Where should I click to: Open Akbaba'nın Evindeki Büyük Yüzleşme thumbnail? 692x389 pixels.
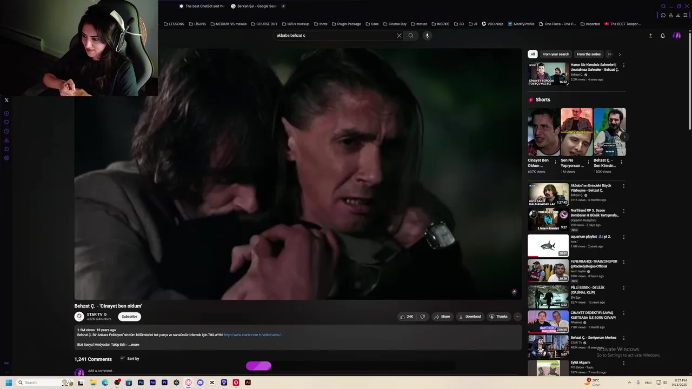pos(548,195)
